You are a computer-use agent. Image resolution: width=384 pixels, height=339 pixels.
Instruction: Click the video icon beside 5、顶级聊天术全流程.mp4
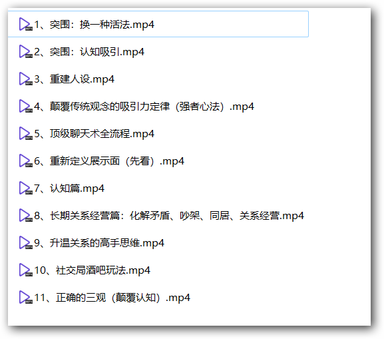tap(26, 134)
